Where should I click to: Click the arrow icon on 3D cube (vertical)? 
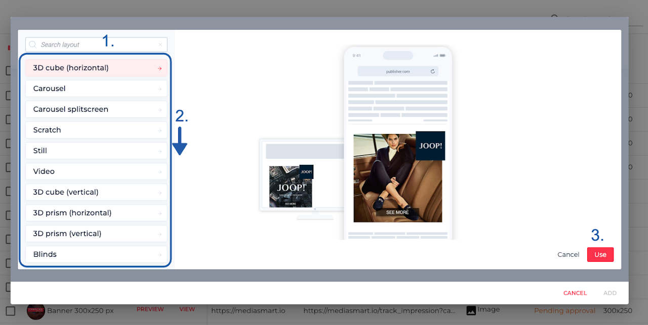point(159,193)
